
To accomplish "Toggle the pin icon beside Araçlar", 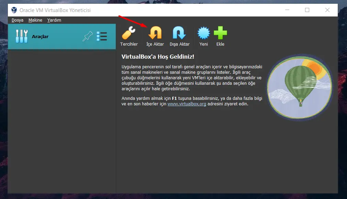I will (x=88, y=36).
